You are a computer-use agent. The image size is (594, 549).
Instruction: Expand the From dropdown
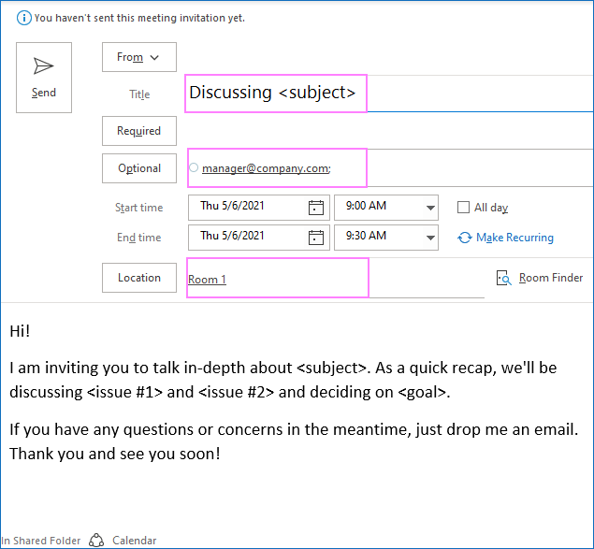(138, 57)
